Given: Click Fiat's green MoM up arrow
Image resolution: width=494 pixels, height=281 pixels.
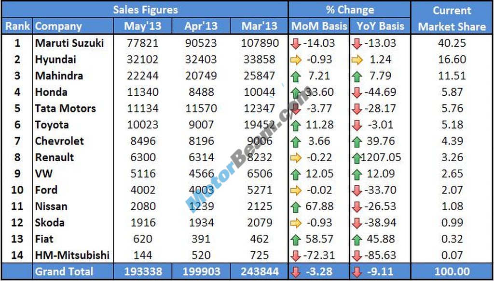Looking at the screenshot, I should [296, 240].
